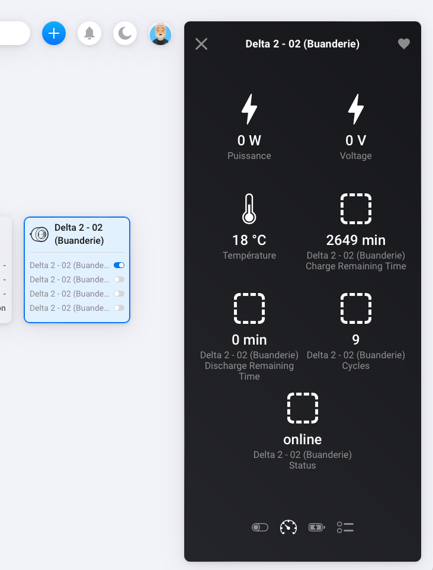Click the Température thermometer icon
This screenshot has height=570, width=433.
coord(249,209)
